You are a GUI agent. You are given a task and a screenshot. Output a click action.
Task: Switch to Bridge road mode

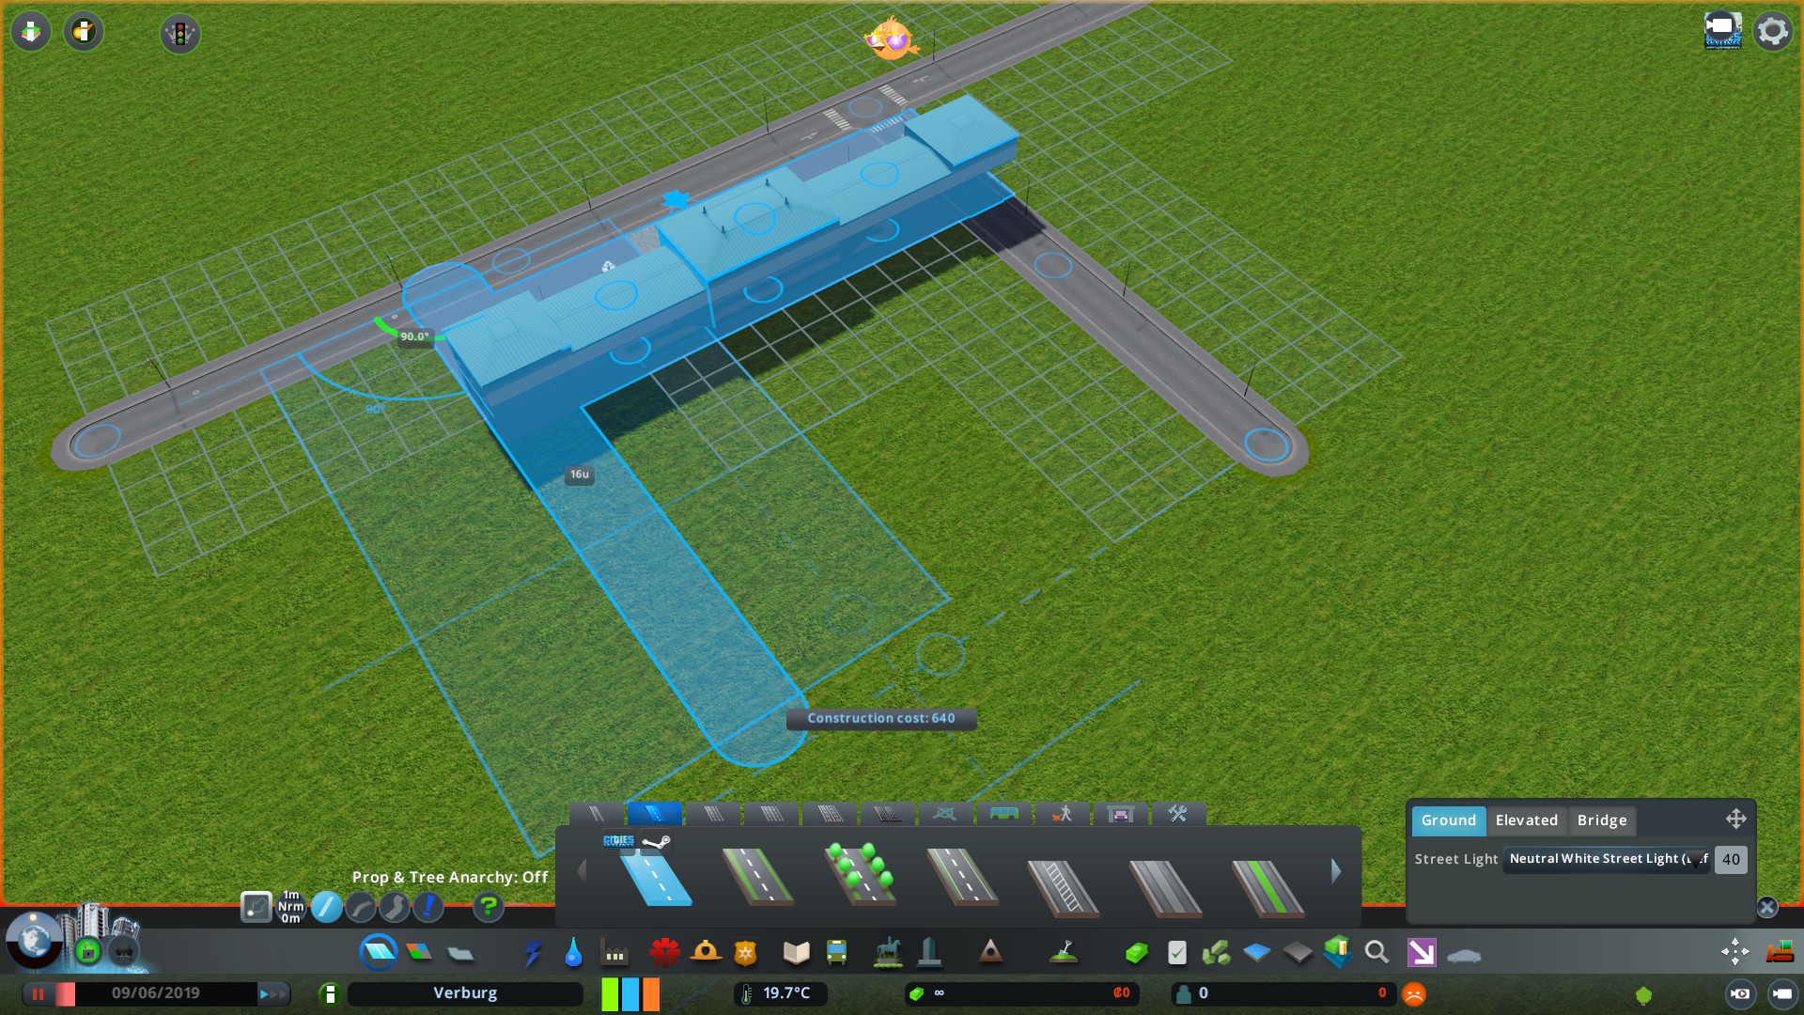[1601, 820]
